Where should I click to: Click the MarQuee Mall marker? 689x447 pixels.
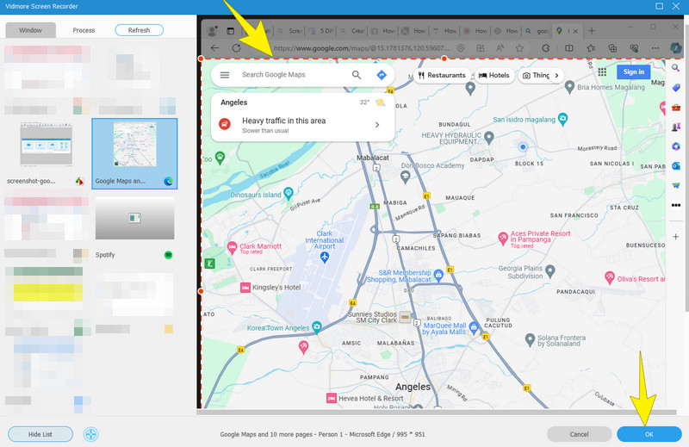[x=473, y=326]
